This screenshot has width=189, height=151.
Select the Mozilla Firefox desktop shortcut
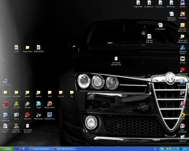pyautogui.click(x=50, y=103)
